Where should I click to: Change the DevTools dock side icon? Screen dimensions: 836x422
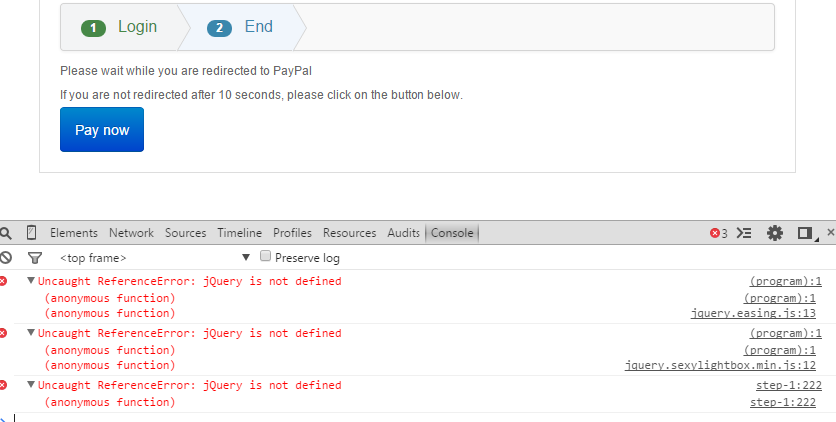[x=806, y=233]
